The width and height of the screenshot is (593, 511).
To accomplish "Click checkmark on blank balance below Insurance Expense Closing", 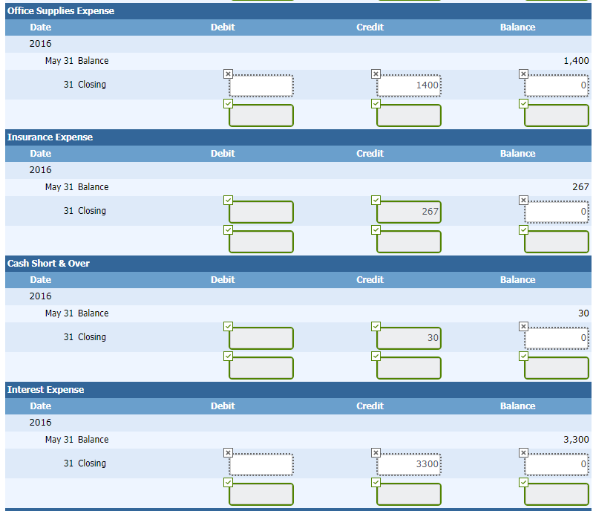I will pyautogui.click(x=523, y=230).
